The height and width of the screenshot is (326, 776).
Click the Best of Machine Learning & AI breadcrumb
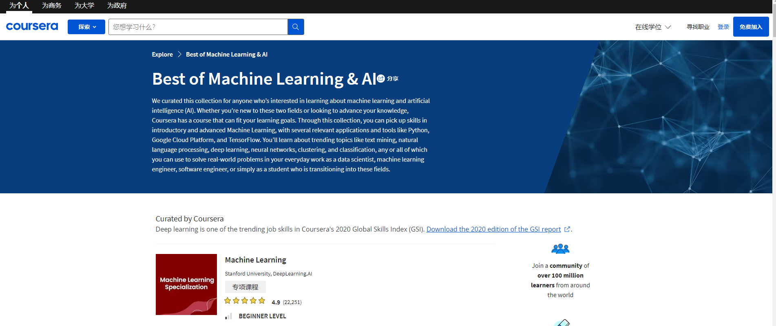(227, 54)
